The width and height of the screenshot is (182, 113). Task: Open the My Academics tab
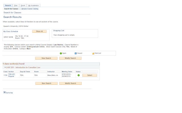click(34, 6)
